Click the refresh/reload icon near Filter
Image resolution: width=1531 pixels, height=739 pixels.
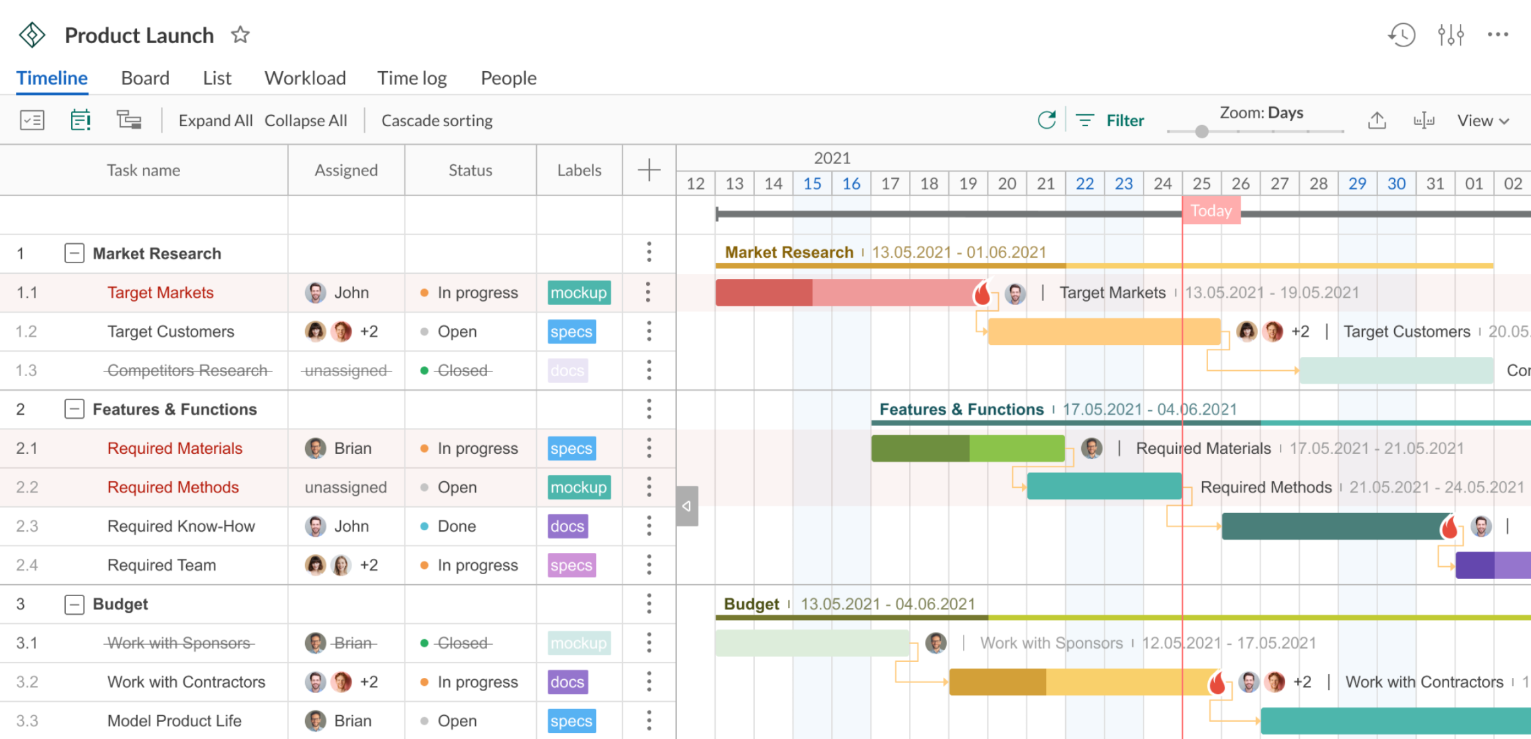(1047, 120)
